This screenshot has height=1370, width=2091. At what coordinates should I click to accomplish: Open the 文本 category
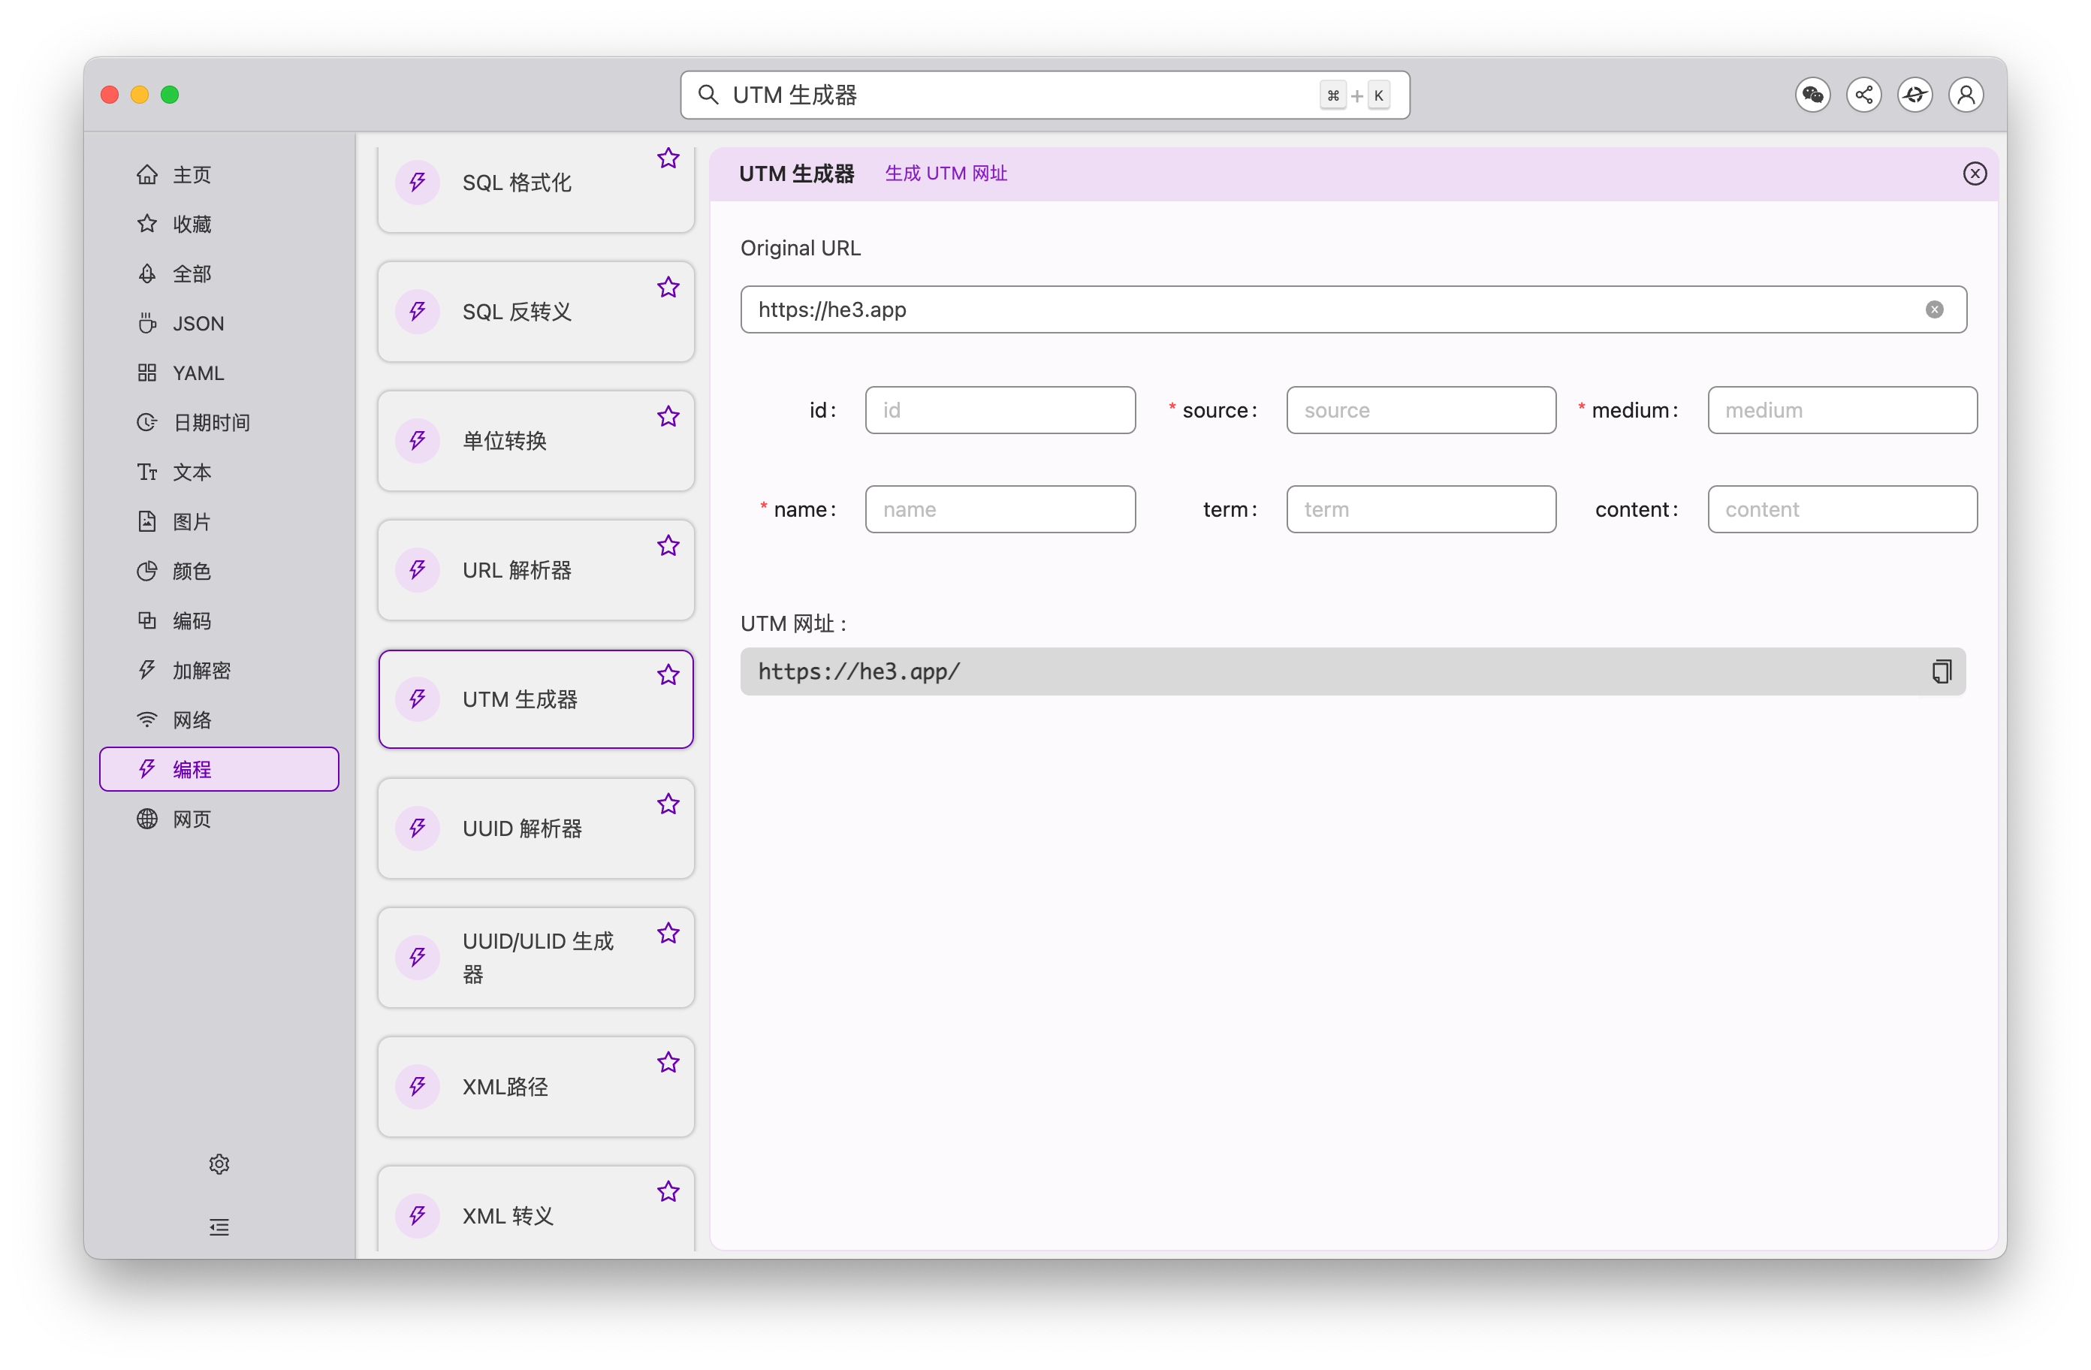219,472
